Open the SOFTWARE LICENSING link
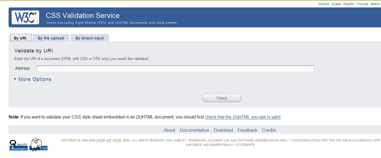381x158 pixels. [x=253, y=140]
